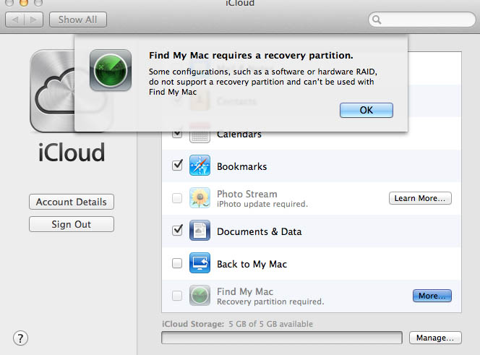Focus the System Preferences search field
The image size is (480, 355).
(x=422, y=20)
